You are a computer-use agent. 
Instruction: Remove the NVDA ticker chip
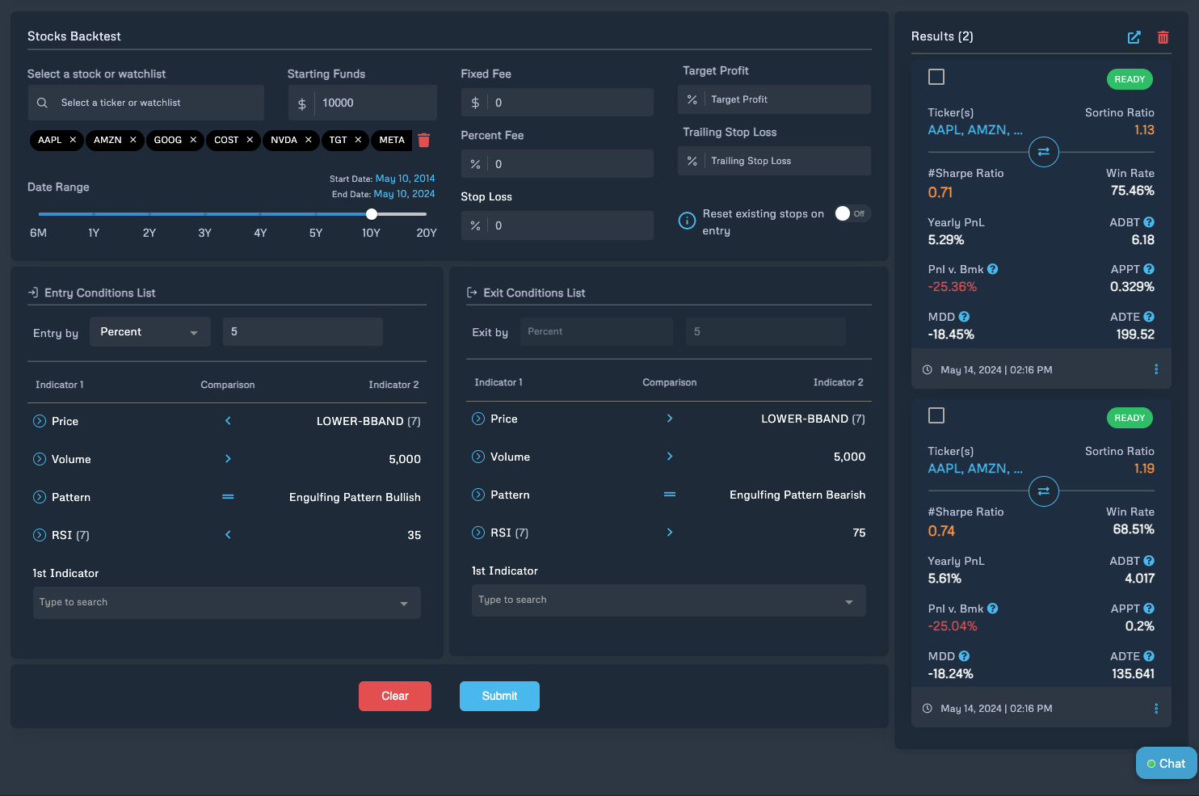pos(309,140)
